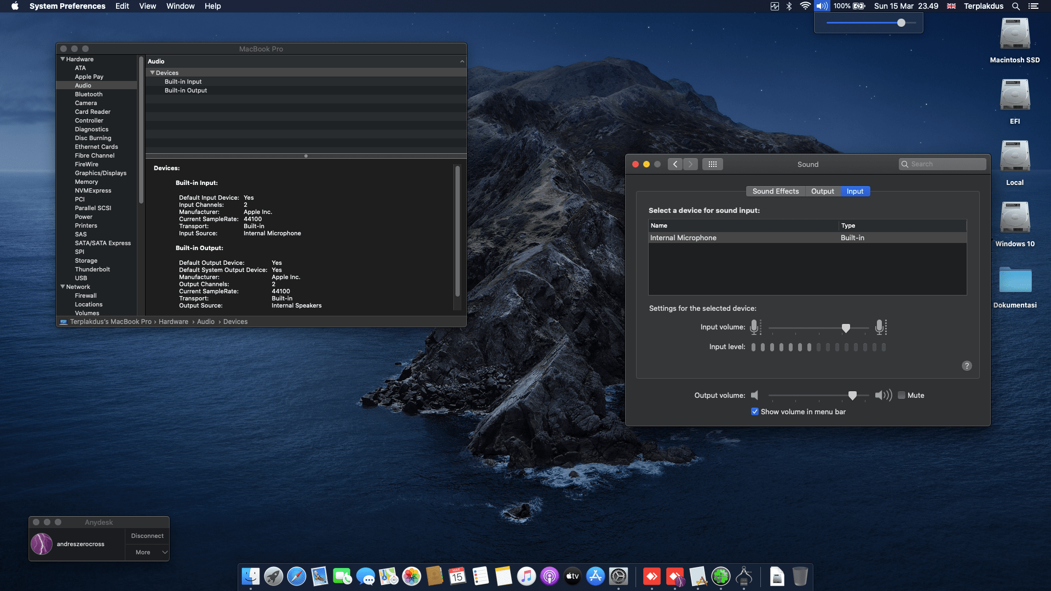Open the EFI volume on desktop
1051x591 pixels.
tap(1015, 102)
